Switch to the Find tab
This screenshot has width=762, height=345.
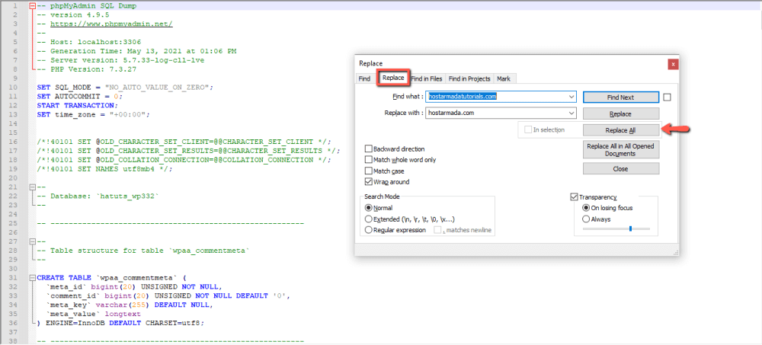[x=364, y=78]
